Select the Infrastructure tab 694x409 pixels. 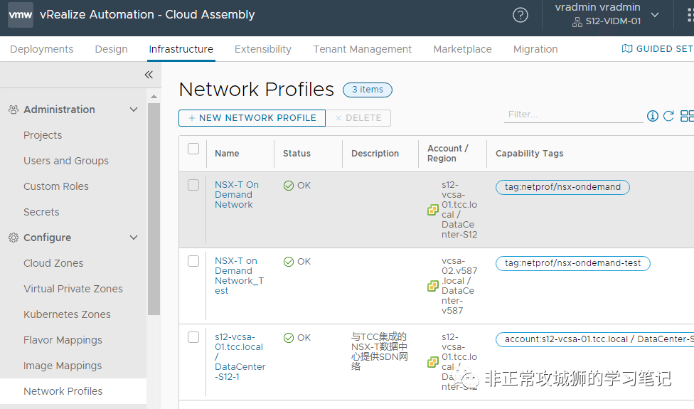point(181,49)
